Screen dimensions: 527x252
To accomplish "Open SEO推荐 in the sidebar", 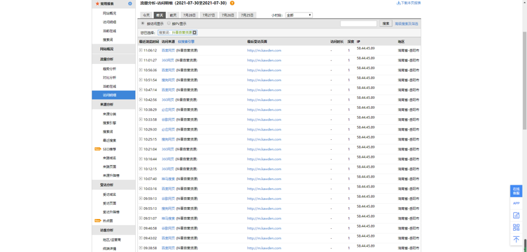I will click(109, 149).
